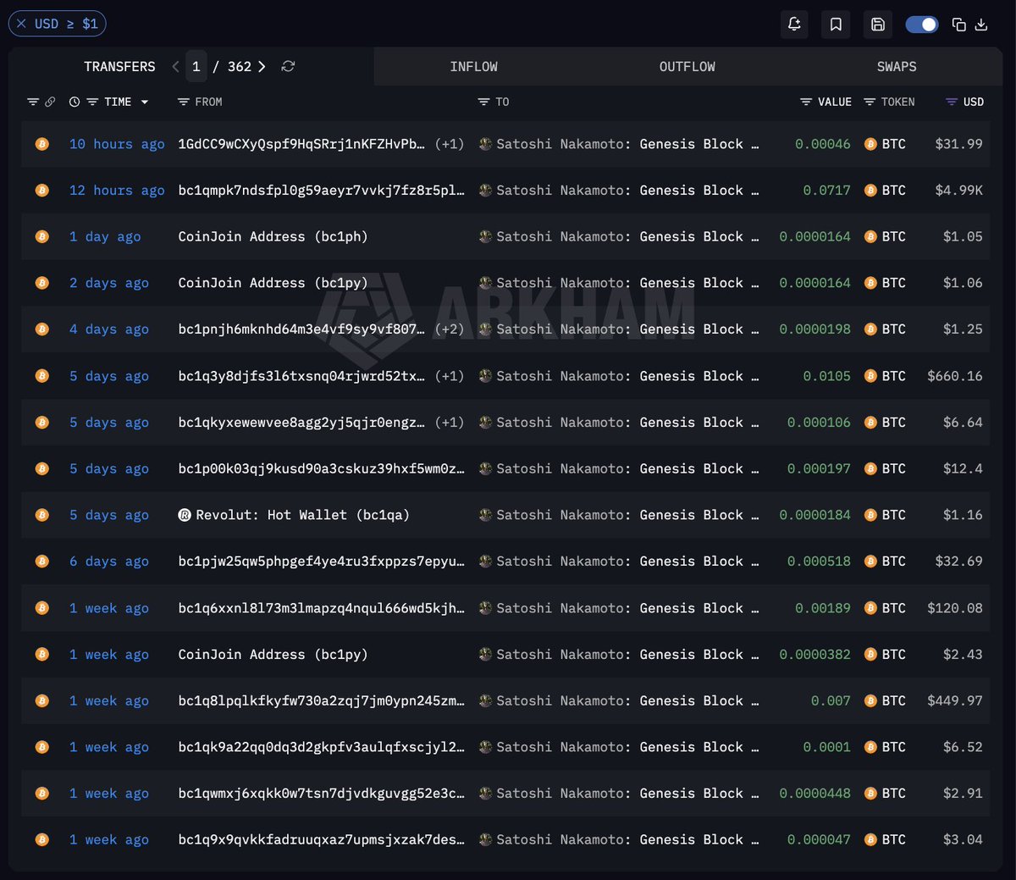1016x880 pixels.
Task: Click the value 0.0717 BTC
Action: pyautogui.click(x=826, y=191)
